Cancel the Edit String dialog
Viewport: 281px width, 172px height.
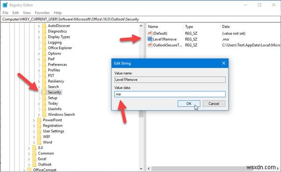point(214,103)
